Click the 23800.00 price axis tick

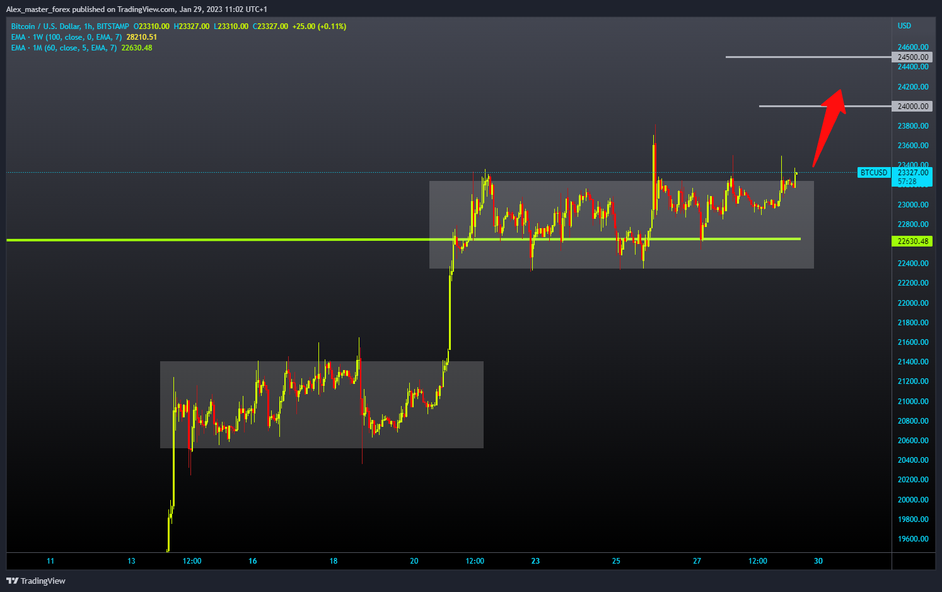pos(912,126)
